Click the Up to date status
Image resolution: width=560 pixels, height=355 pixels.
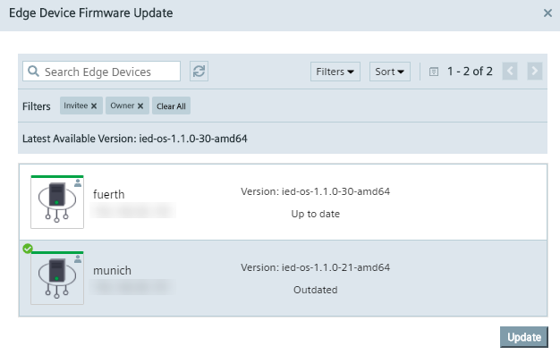point(316,214)
